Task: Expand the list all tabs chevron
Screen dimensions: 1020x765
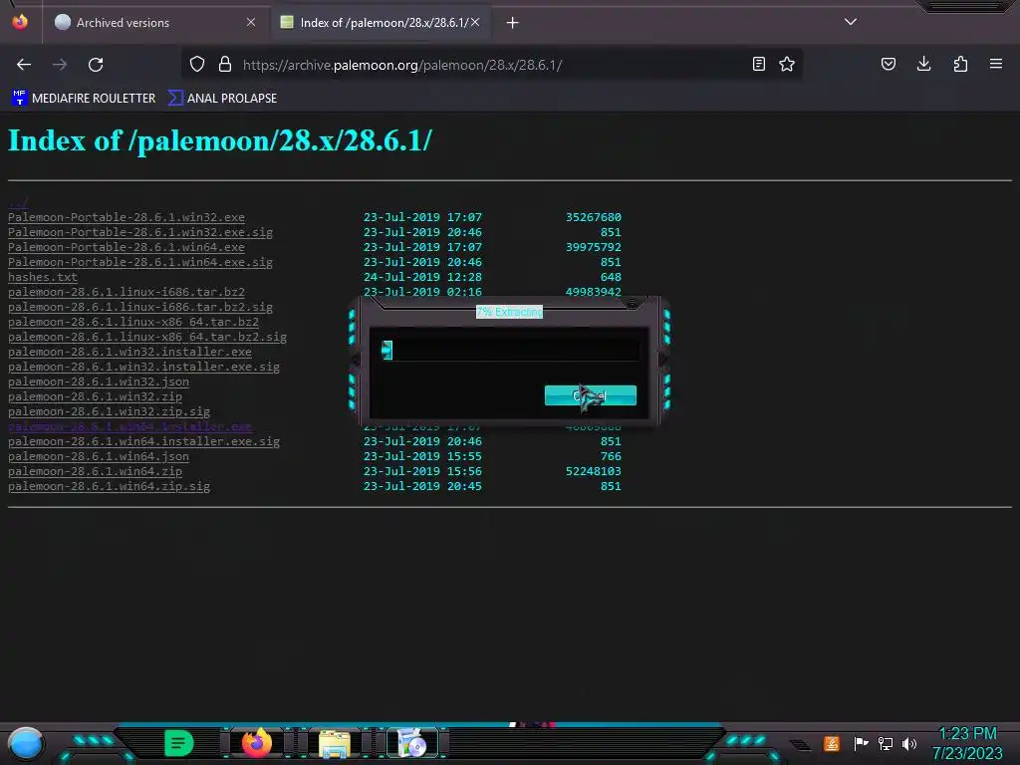Action: pos(851,22)
